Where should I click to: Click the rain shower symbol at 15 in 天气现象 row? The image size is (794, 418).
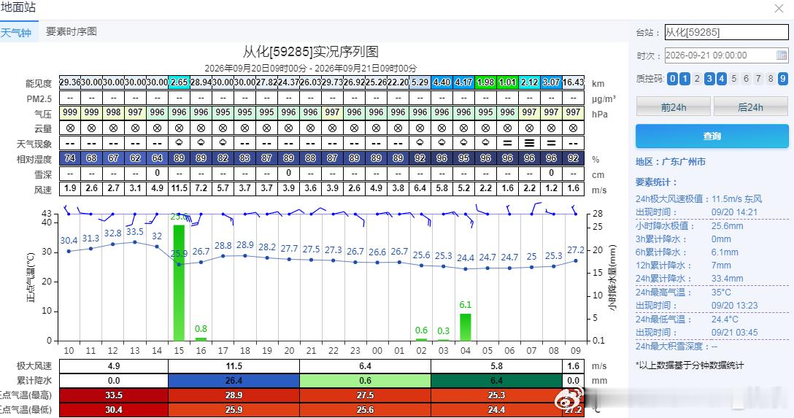pyautogui.click(x=179, y=143)
